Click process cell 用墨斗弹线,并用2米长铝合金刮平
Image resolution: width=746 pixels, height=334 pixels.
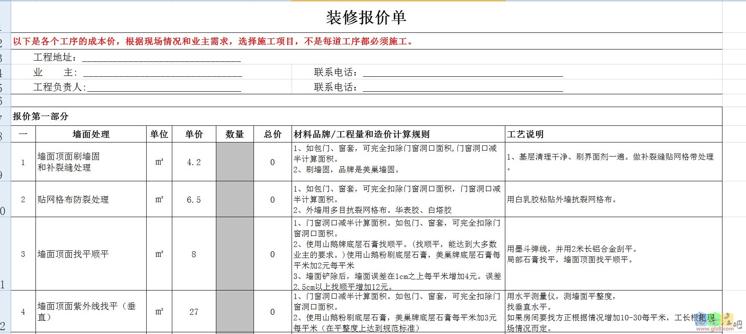pos(613,254)
